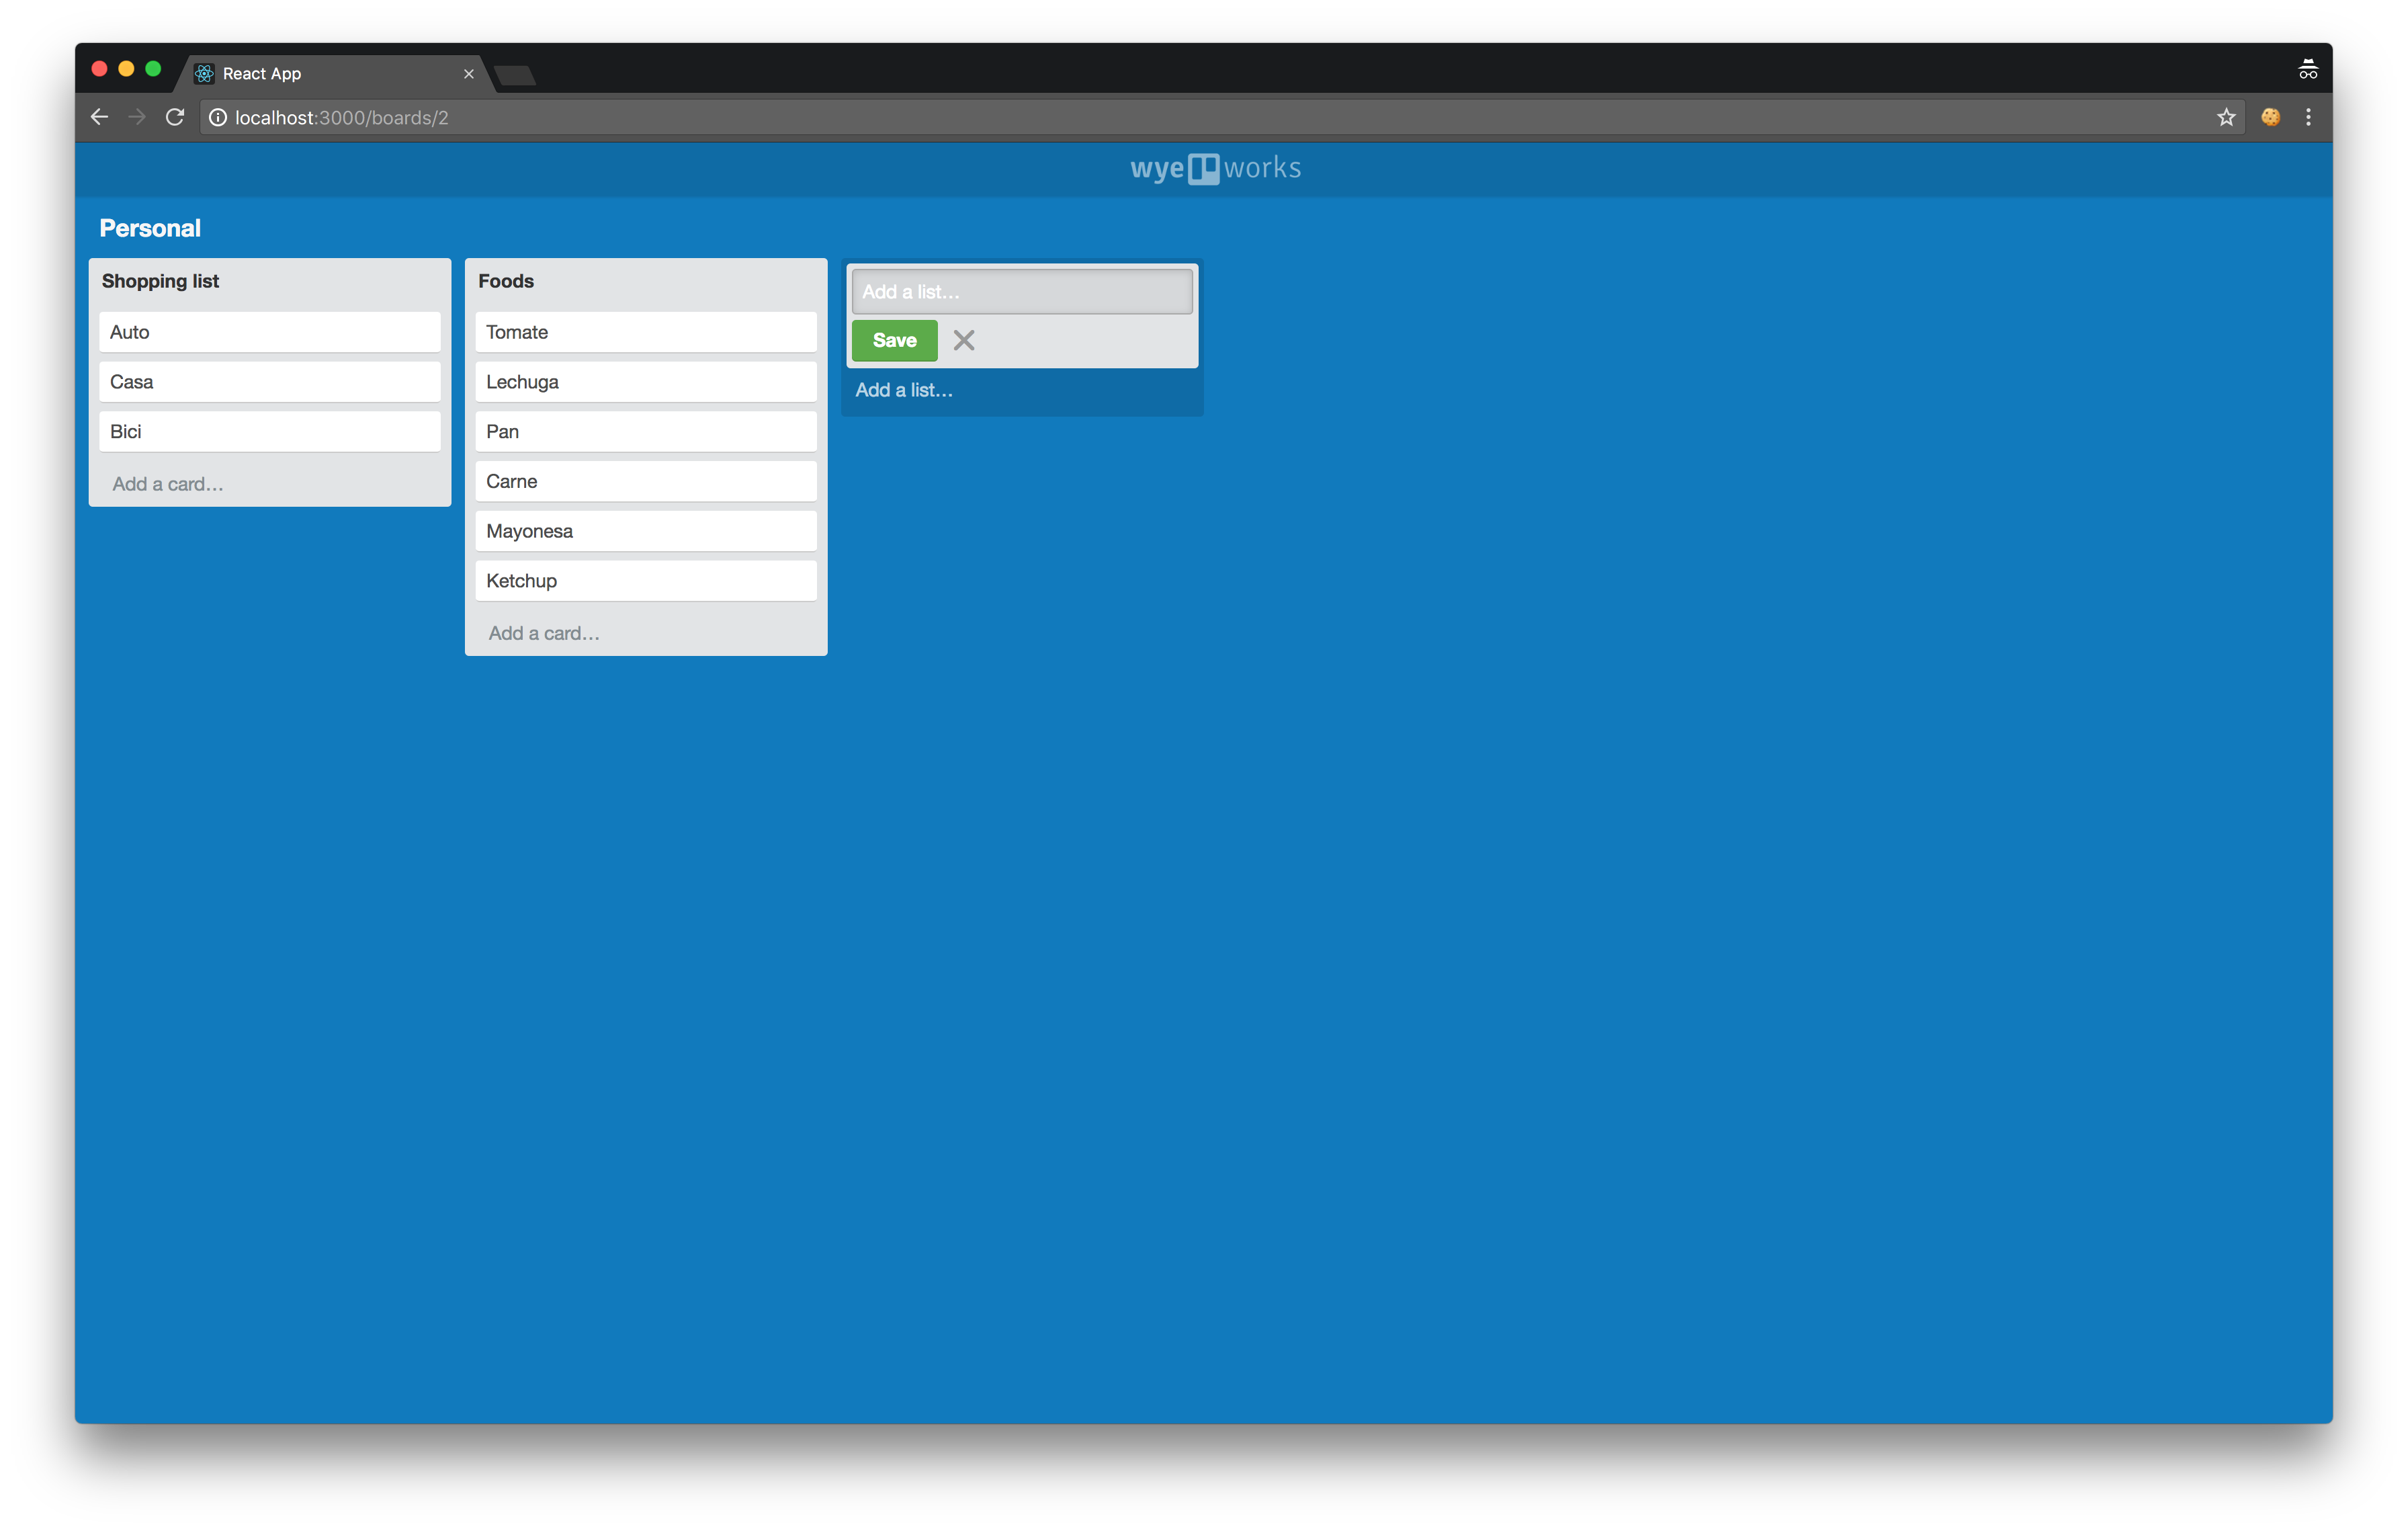Click the yellow minimize window button
This screenshot has height=1531, width=2408.
tap(126, 69)
